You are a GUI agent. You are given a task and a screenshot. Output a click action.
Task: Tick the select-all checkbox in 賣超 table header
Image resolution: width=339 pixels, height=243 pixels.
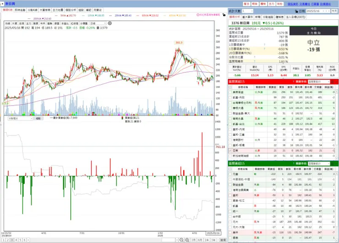coord(230,169)
